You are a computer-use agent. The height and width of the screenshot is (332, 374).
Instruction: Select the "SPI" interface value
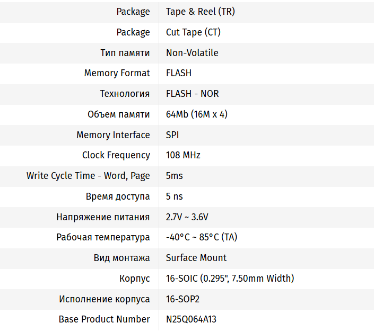[172, 135]
